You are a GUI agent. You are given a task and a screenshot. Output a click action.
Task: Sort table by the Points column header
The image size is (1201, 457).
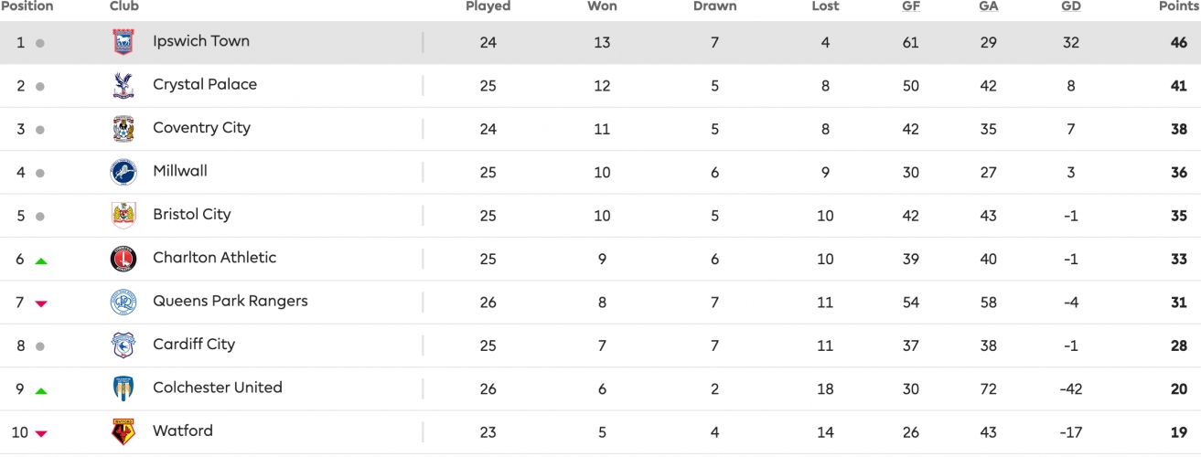(x=1179, y=6)
